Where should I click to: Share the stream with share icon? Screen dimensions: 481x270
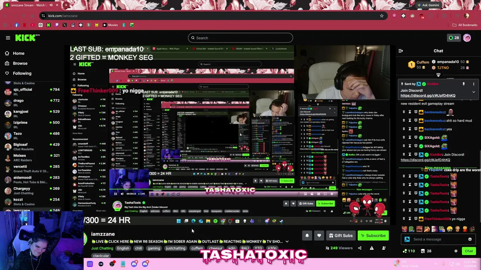tap(360, 248)
